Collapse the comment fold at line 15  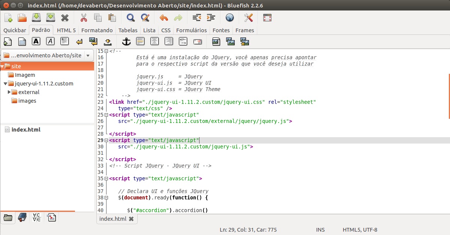pos(106,51)
